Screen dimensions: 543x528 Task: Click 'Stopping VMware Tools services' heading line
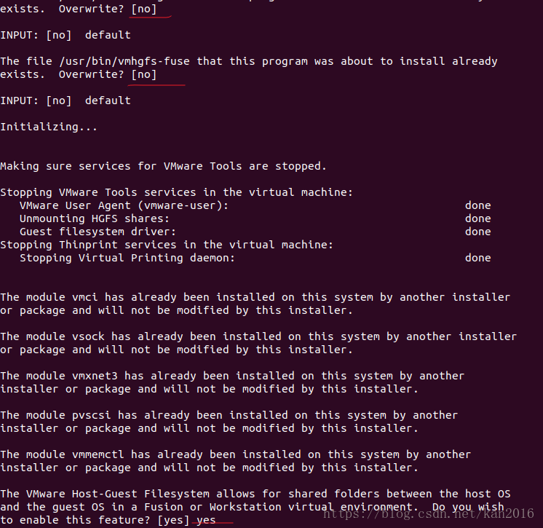[176, 192]
